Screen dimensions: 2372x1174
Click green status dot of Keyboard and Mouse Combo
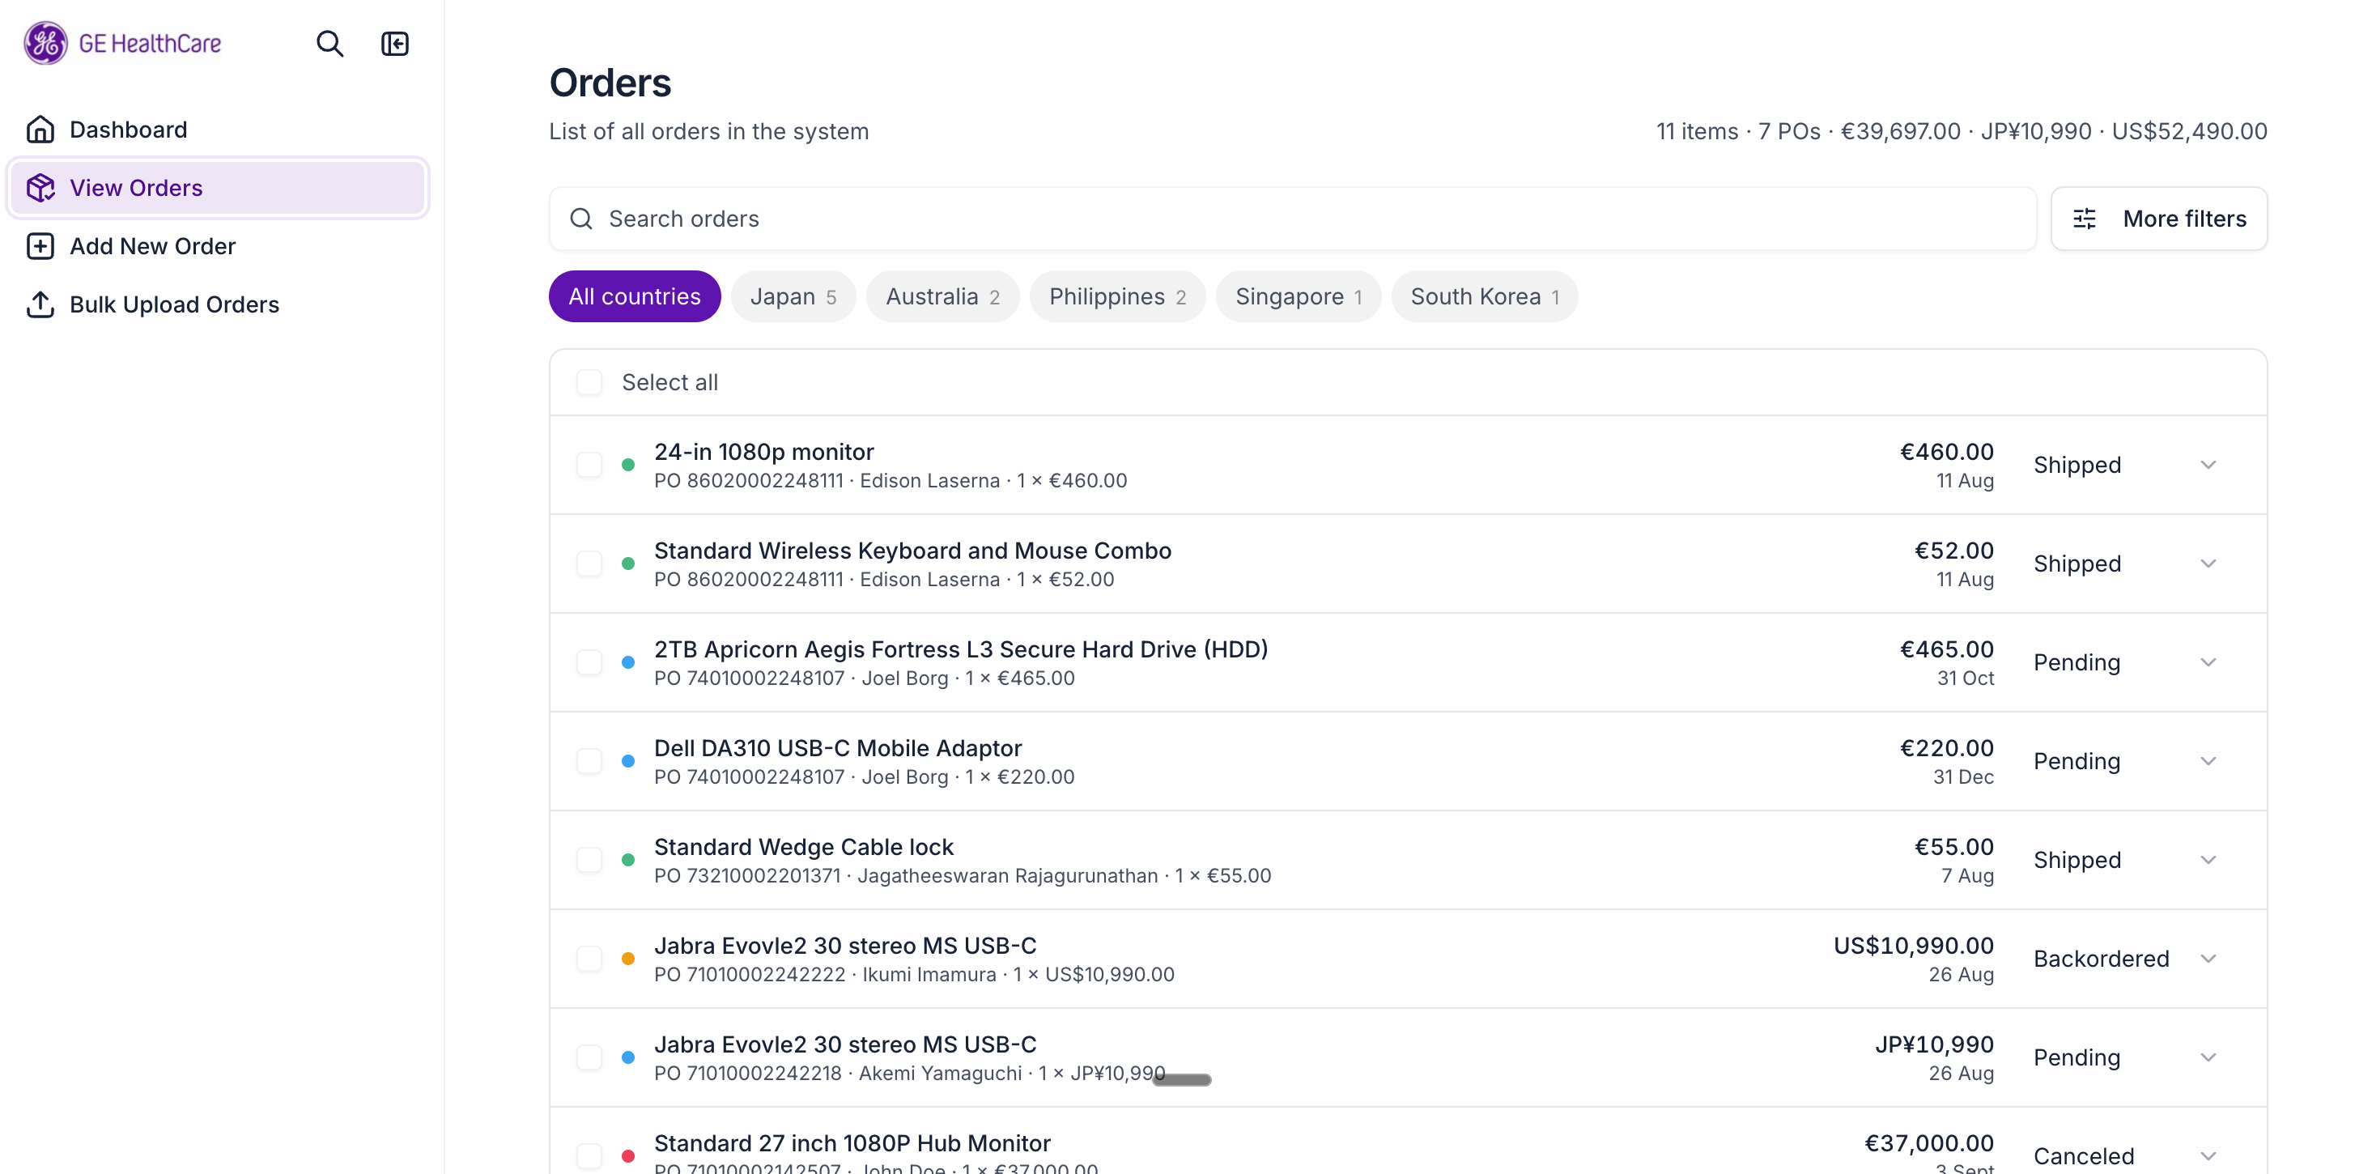628,564
